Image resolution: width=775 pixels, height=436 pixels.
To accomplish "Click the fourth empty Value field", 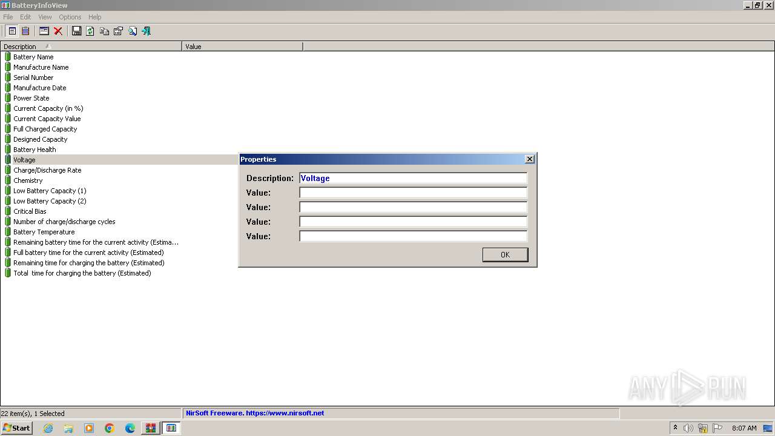I will coord(413,236).
